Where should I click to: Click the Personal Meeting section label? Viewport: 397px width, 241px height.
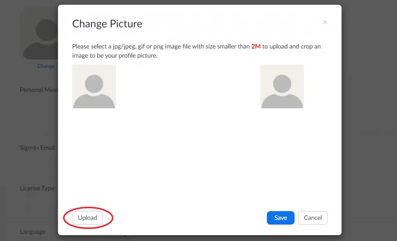pos(39,90)
